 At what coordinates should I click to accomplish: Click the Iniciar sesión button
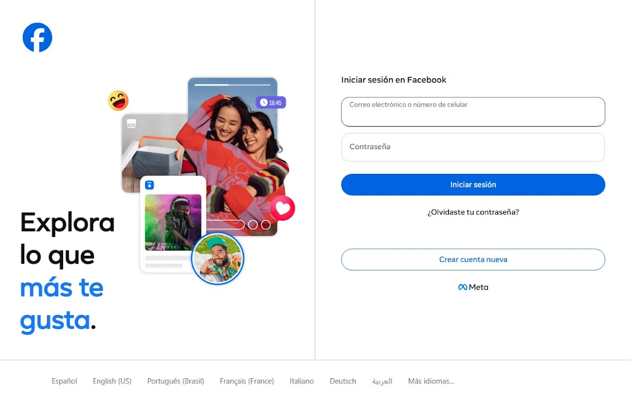[473, 185]
